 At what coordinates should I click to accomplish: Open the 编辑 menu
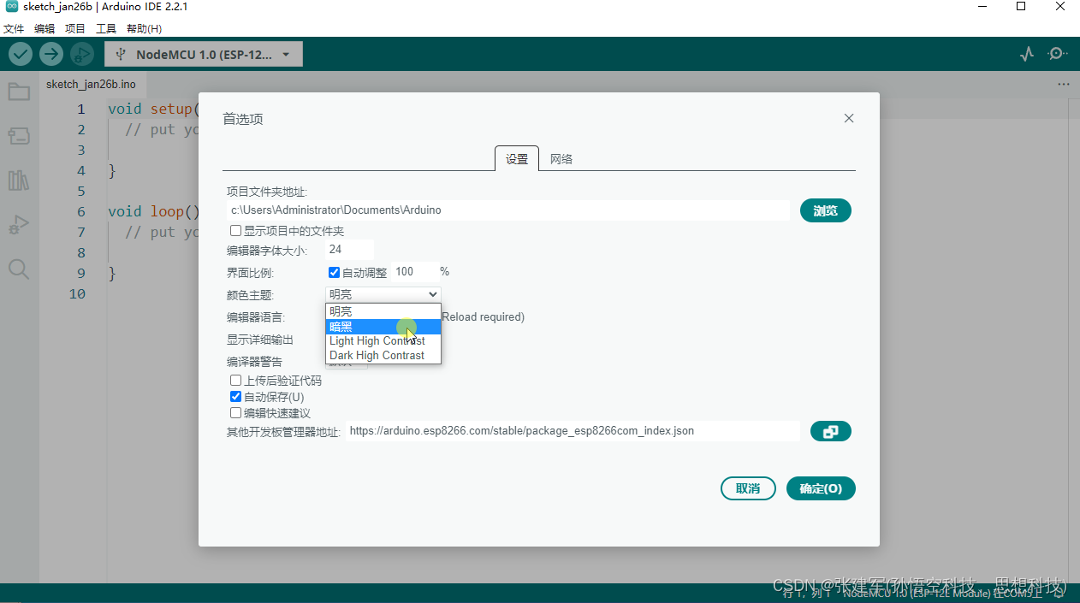coord(45,28)
